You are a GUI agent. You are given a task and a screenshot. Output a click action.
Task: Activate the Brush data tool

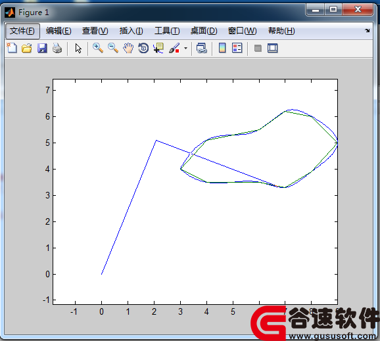point(174,48)
